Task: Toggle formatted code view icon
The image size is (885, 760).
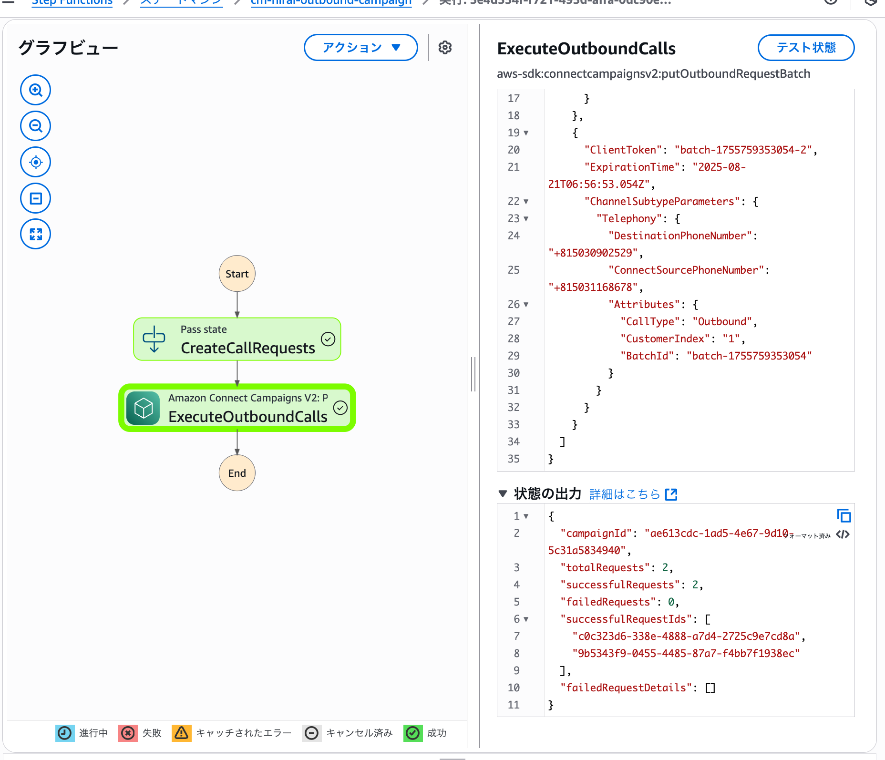Action: (843, 534)
